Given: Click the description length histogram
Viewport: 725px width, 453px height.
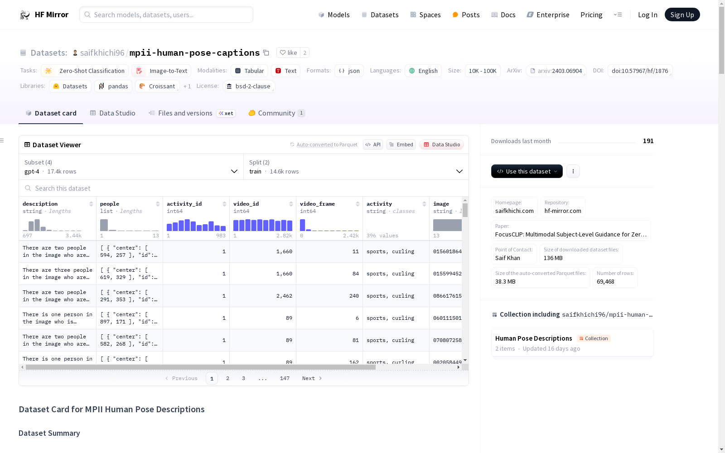Looking at the screenshot, I should pos(52,225).
